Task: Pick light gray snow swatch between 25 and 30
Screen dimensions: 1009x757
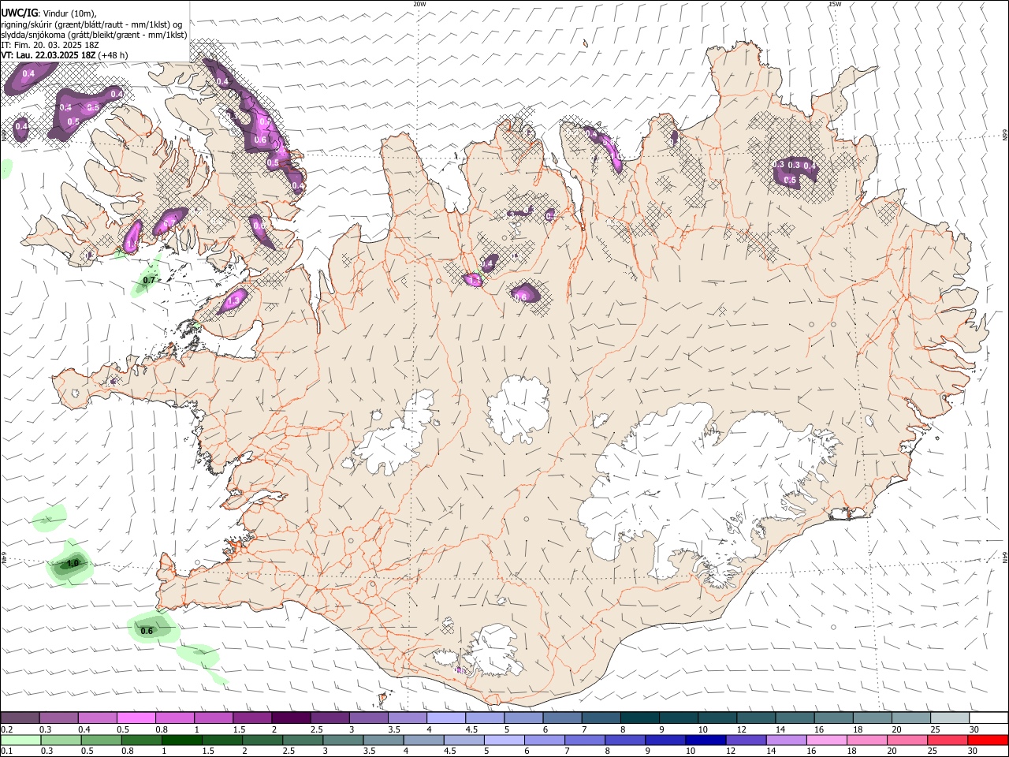Action: click(950, 718)
